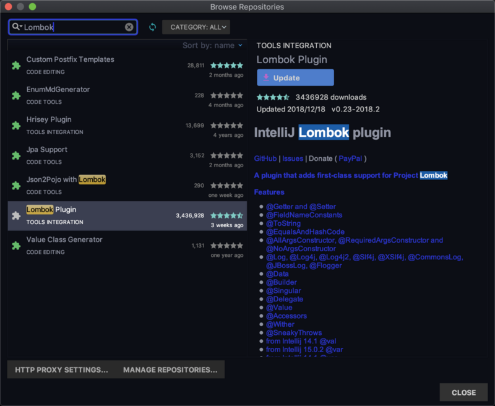Click the IntelliJ Lombok plugin heading
This screenshot has height=406, width=495.
322,132
